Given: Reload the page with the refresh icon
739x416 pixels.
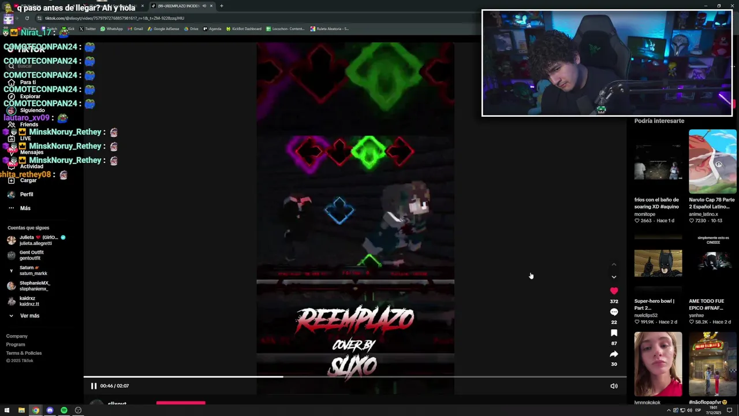Looking at the screenshot, I should pos(27,18).
